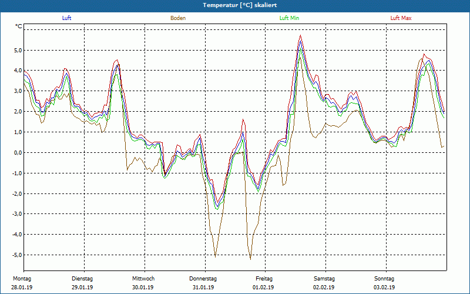Click the '-1,0' y-axis value
This screenshot has height=294, width=470.
(18, 173)
